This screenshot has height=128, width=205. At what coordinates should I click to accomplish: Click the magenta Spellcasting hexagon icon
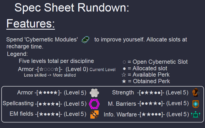click(x=94, y=104)
